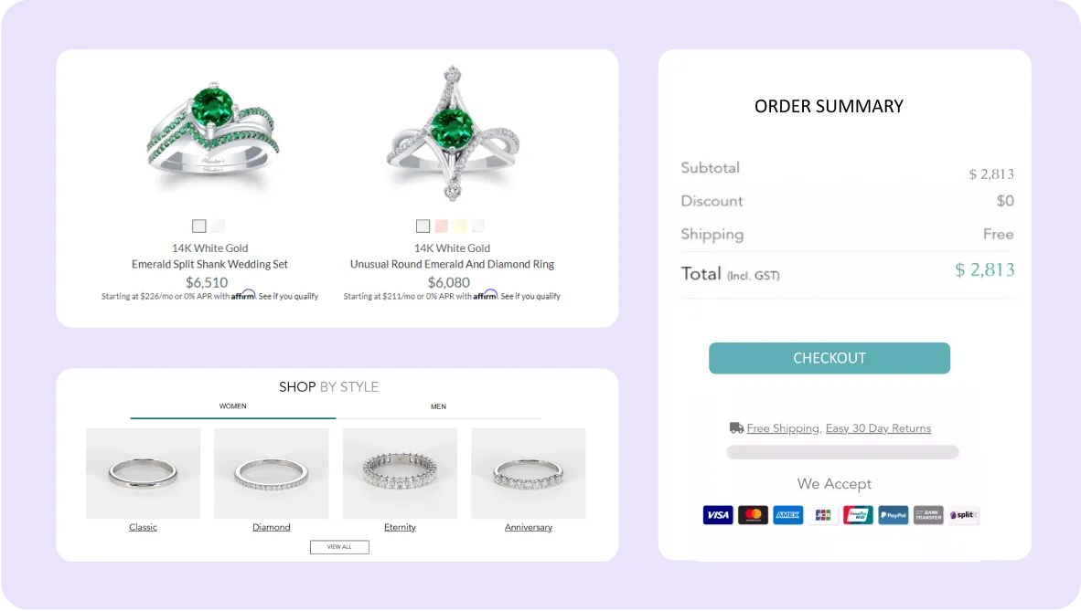Open the Eternity ring style thumbnail
The height and width of the screenshot is (611, 1081).
[x=400, y=473]
